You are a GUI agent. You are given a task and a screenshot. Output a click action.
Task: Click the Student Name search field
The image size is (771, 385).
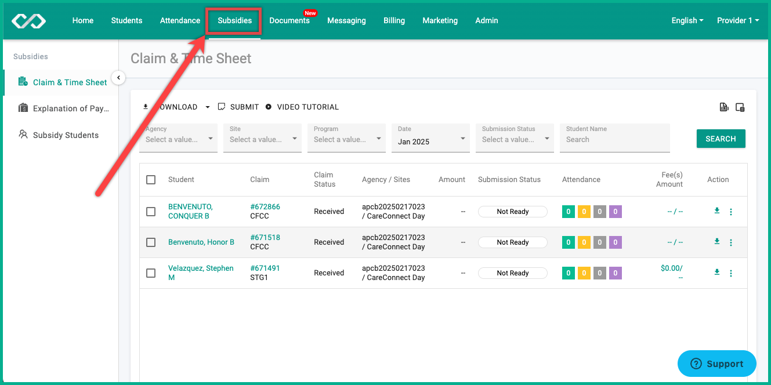(x=615, y=138)
